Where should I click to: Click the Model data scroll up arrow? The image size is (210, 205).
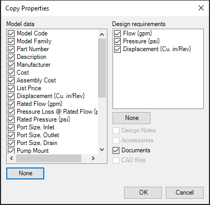click(x=102, y=34)
